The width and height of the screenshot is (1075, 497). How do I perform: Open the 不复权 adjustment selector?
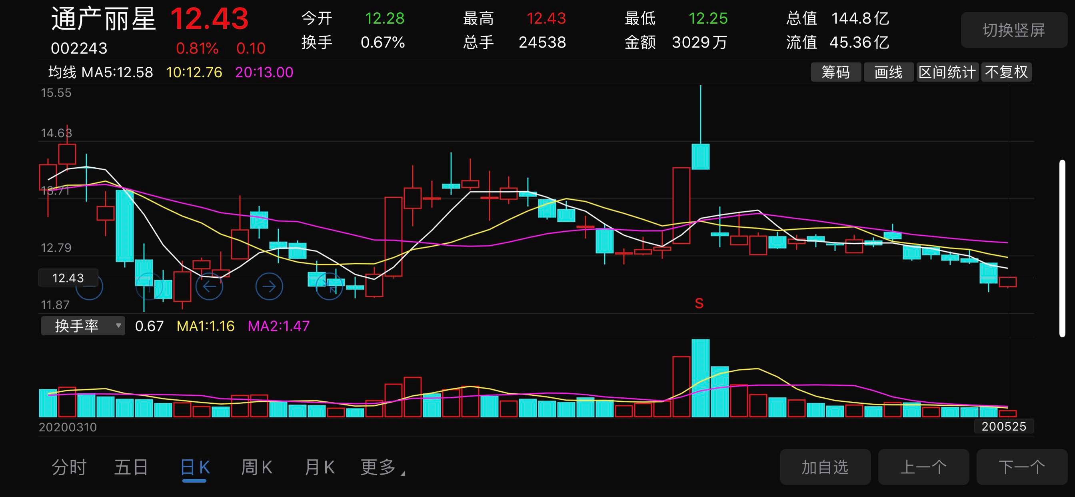pos(1007,72)
